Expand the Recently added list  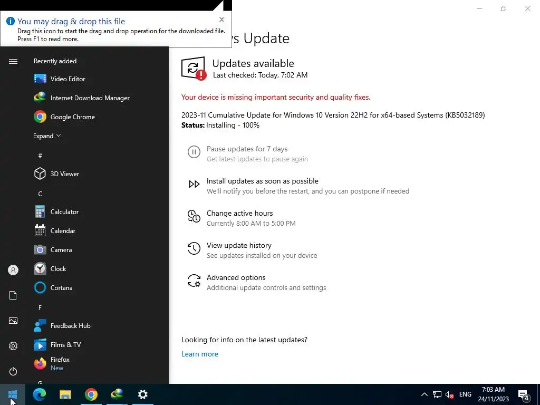coord(47,136)
